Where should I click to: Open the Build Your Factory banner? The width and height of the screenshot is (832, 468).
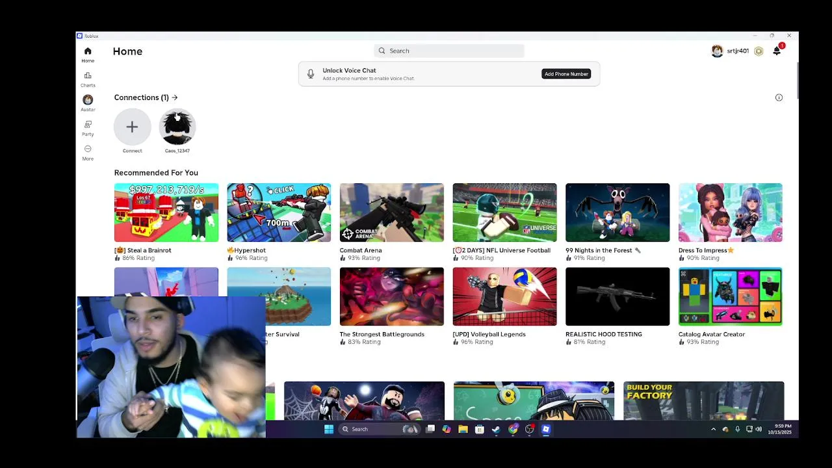coord(704,401)
